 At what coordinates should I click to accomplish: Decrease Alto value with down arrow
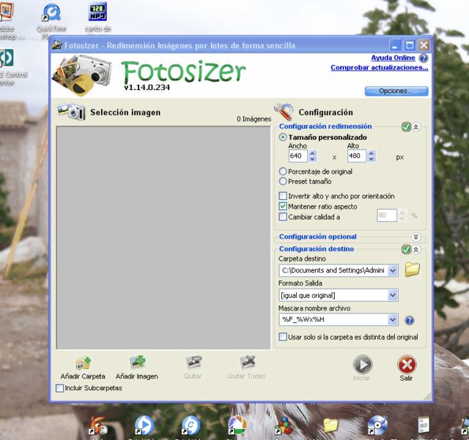372,159
